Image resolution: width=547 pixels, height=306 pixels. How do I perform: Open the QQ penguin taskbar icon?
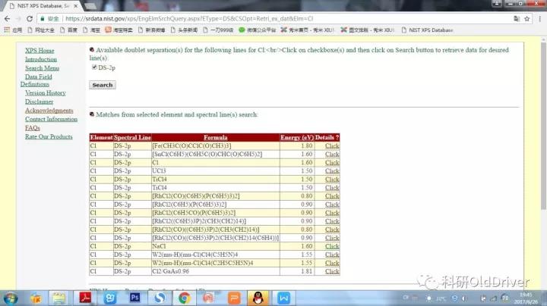258,298
